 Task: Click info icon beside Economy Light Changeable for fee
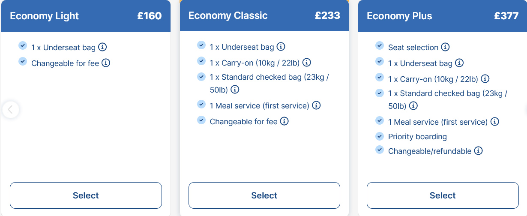click(x=106, y=63)
